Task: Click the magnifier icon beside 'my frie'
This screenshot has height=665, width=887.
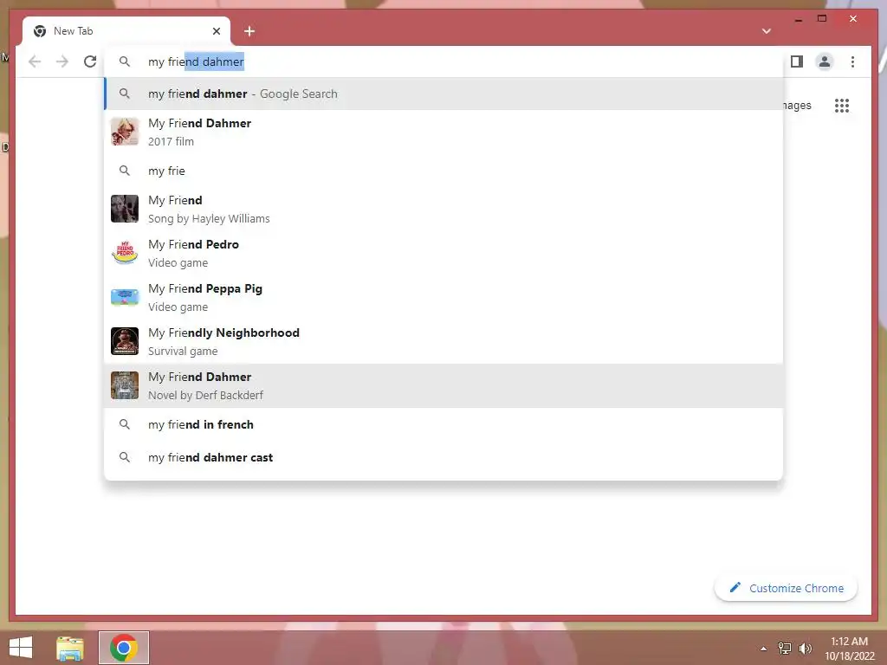Action: pyautogui.click(x=125, y=171)
